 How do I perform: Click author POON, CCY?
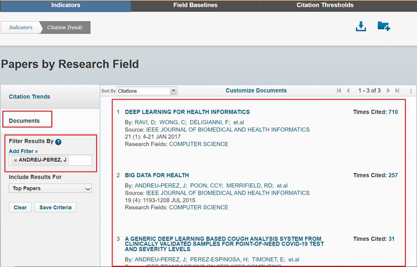[207, 186]
